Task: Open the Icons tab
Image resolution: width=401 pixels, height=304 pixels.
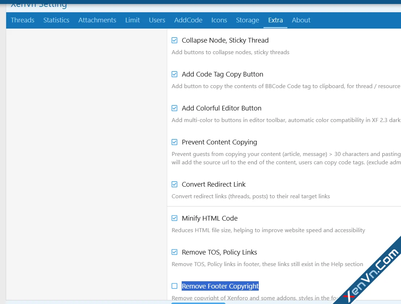Action: [x=219, y=20]
